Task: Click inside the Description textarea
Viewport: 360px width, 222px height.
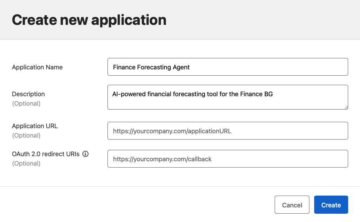Action: (228, 102)
